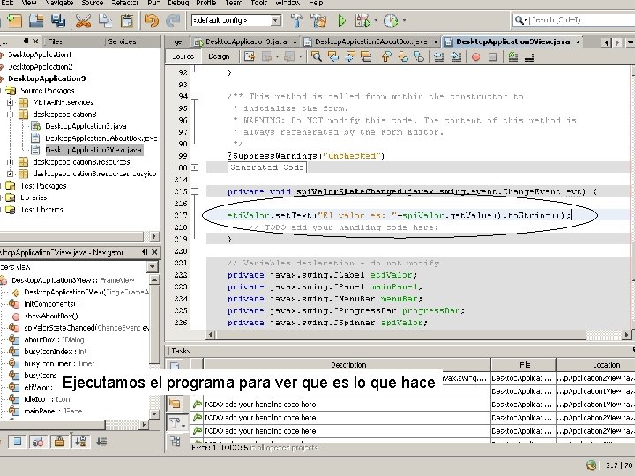Click the Debug Project icon
Image resolution: width=635 pixels, height=476 pixels.
[364, 20]
